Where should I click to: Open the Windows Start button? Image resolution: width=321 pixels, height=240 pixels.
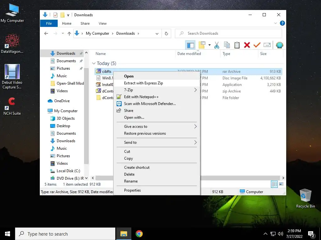tap(8, 234)
